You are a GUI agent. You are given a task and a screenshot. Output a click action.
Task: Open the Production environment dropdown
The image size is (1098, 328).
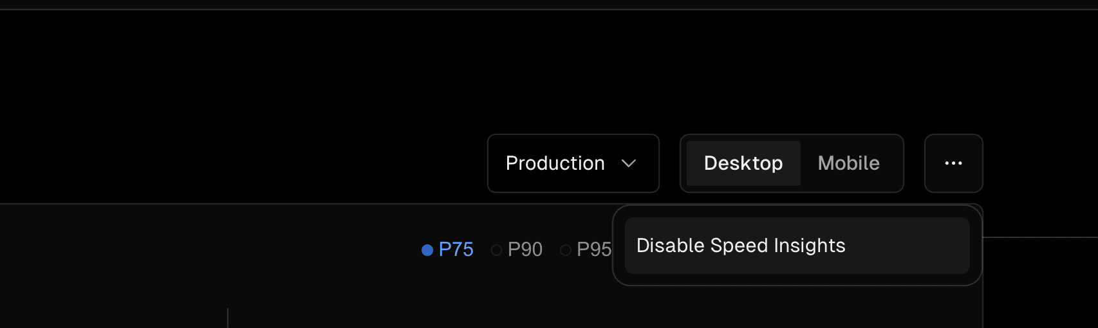pos(573,163)
